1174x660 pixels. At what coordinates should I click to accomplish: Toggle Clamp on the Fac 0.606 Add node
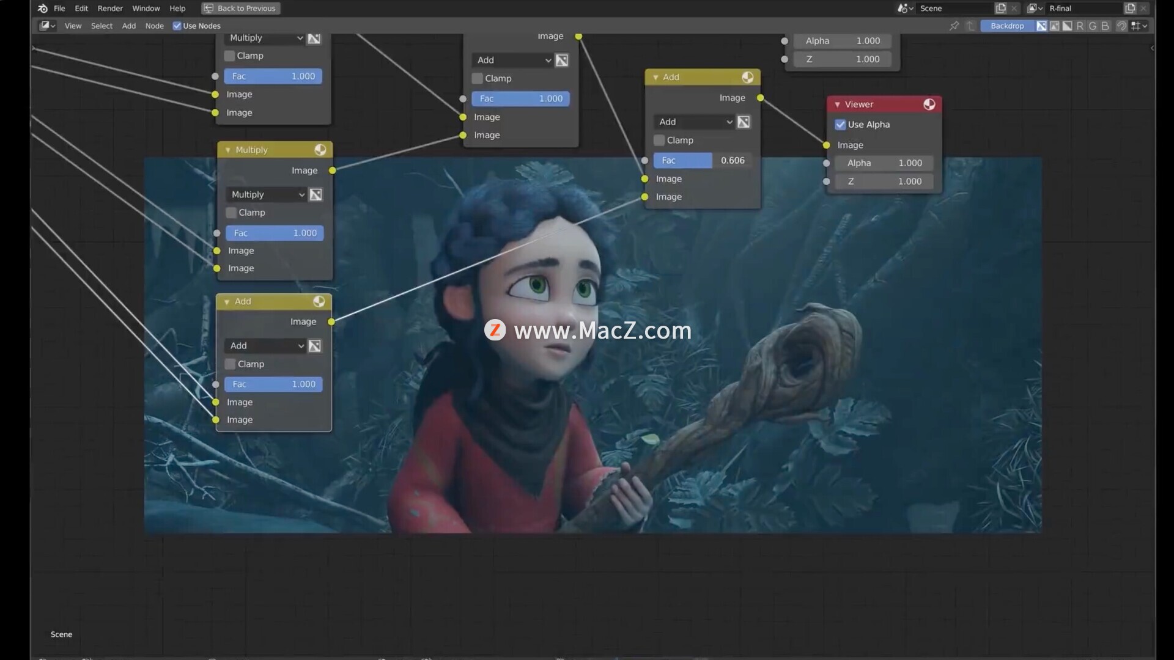click(659, 141)
